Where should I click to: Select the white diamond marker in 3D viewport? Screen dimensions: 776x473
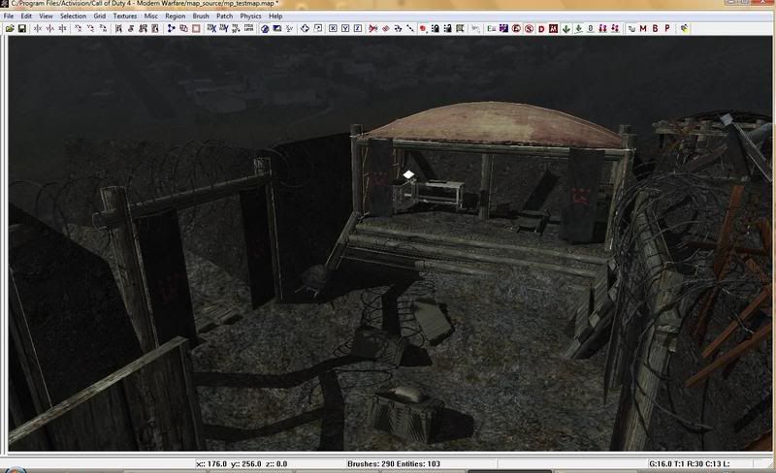[409, 174]
